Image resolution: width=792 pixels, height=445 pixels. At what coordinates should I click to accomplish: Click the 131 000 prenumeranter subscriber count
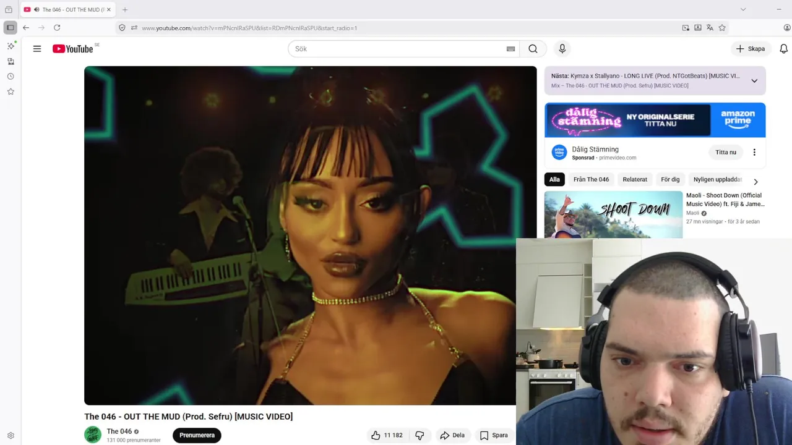click(134, 440)
